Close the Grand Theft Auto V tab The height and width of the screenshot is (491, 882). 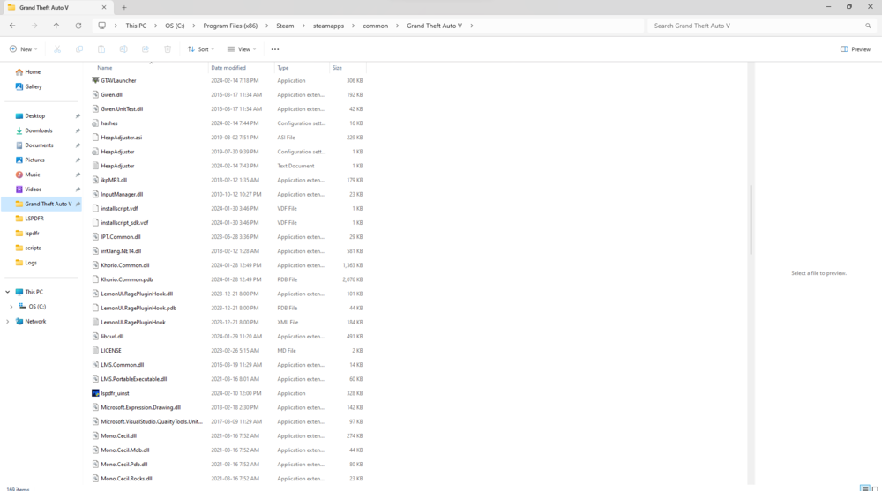point(104,8)
